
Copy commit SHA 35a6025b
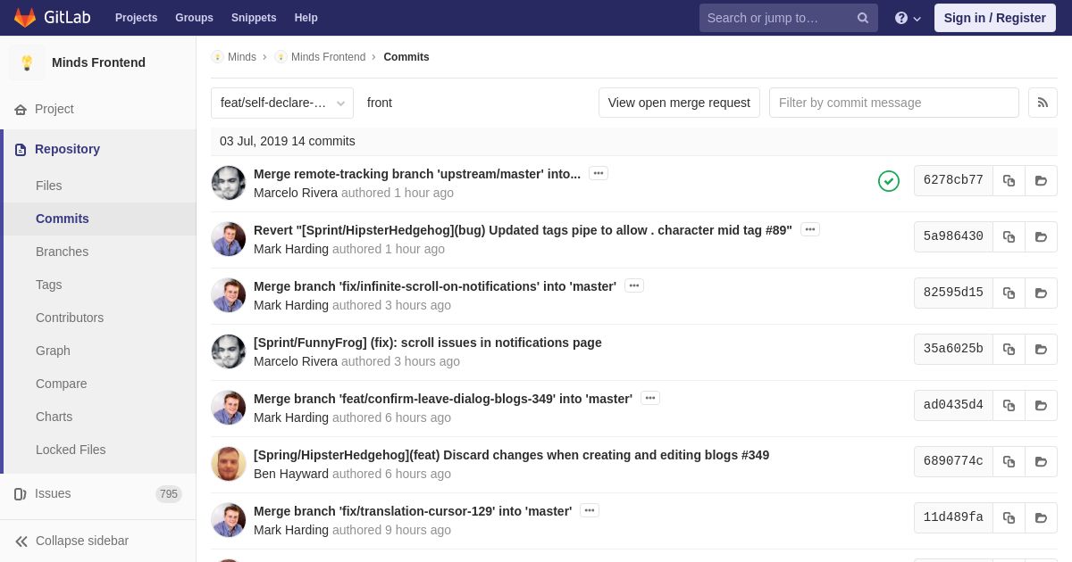tap(1009, 349)
